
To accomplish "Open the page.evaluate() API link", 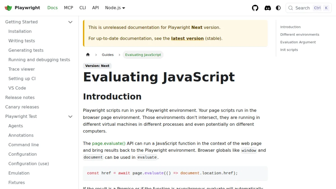I will pyautogui.click(x=109, y=143).
